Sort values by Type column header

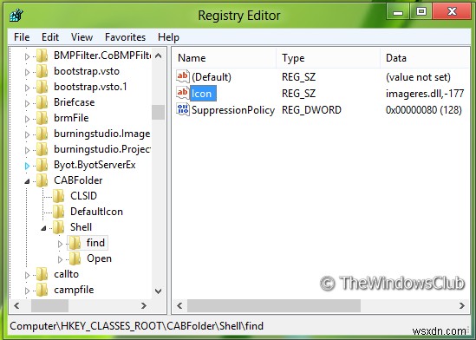[x=328, y=57]
